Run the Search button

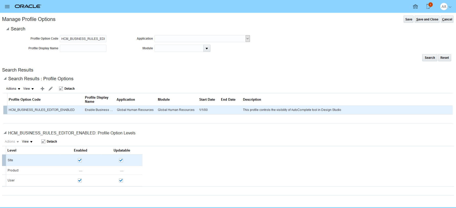[430, 58]
